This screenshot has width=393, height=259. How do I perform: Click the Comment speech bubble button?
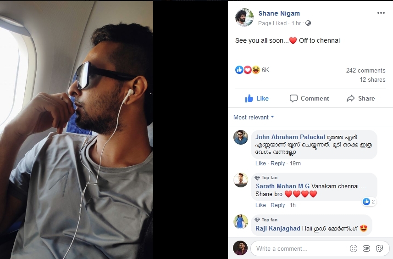309,98
